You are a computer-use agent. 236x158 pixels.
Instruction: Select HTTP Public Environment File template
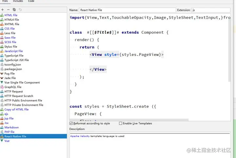23,101
